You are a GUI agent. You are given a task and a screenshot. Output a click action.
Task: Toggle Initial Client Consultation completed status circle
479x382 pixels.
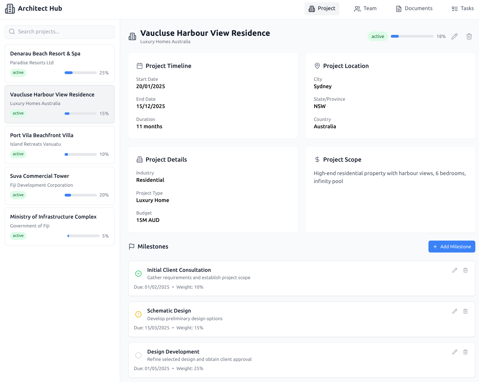[x=138, y=274]
